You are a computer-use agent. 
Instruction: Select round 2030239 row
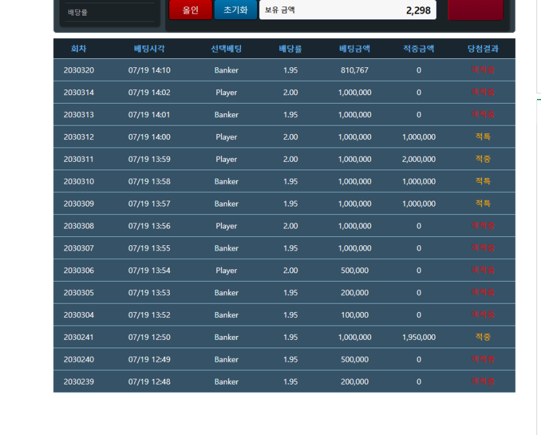[284, 381]
